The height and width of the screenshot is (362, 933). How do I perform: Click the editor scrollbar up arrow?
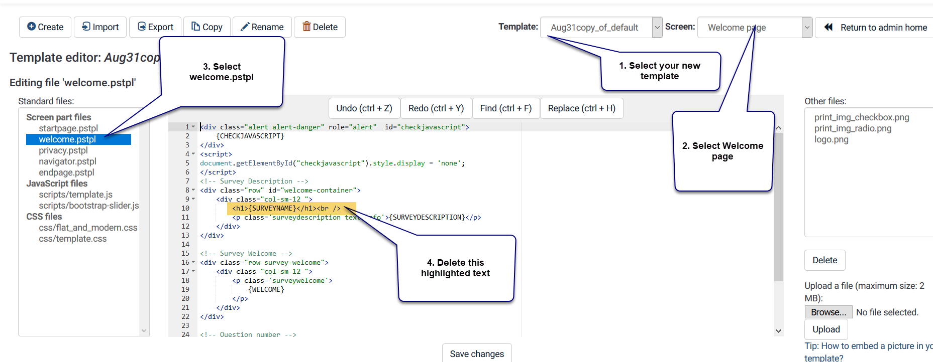pyautogui.click(x=779, y=128)
